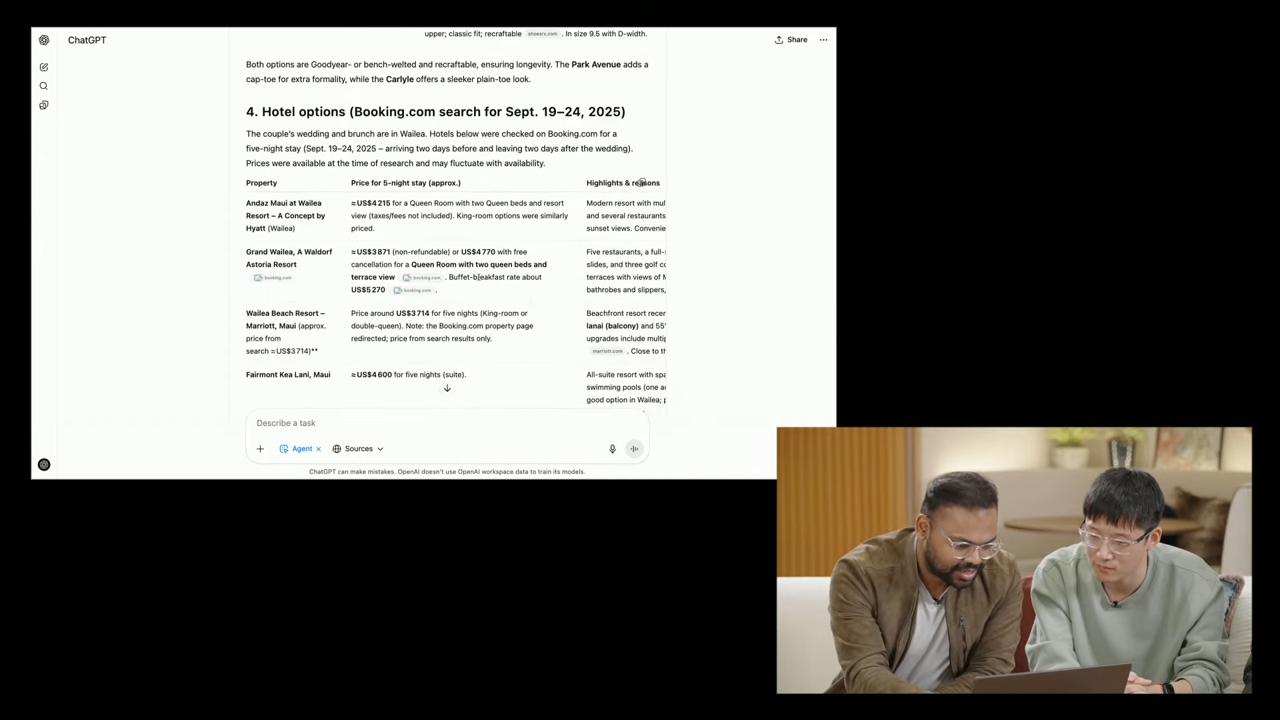Open the marriott.com source citation
The height and width of the screenshot is (720, 1280).
click(607, 351)
